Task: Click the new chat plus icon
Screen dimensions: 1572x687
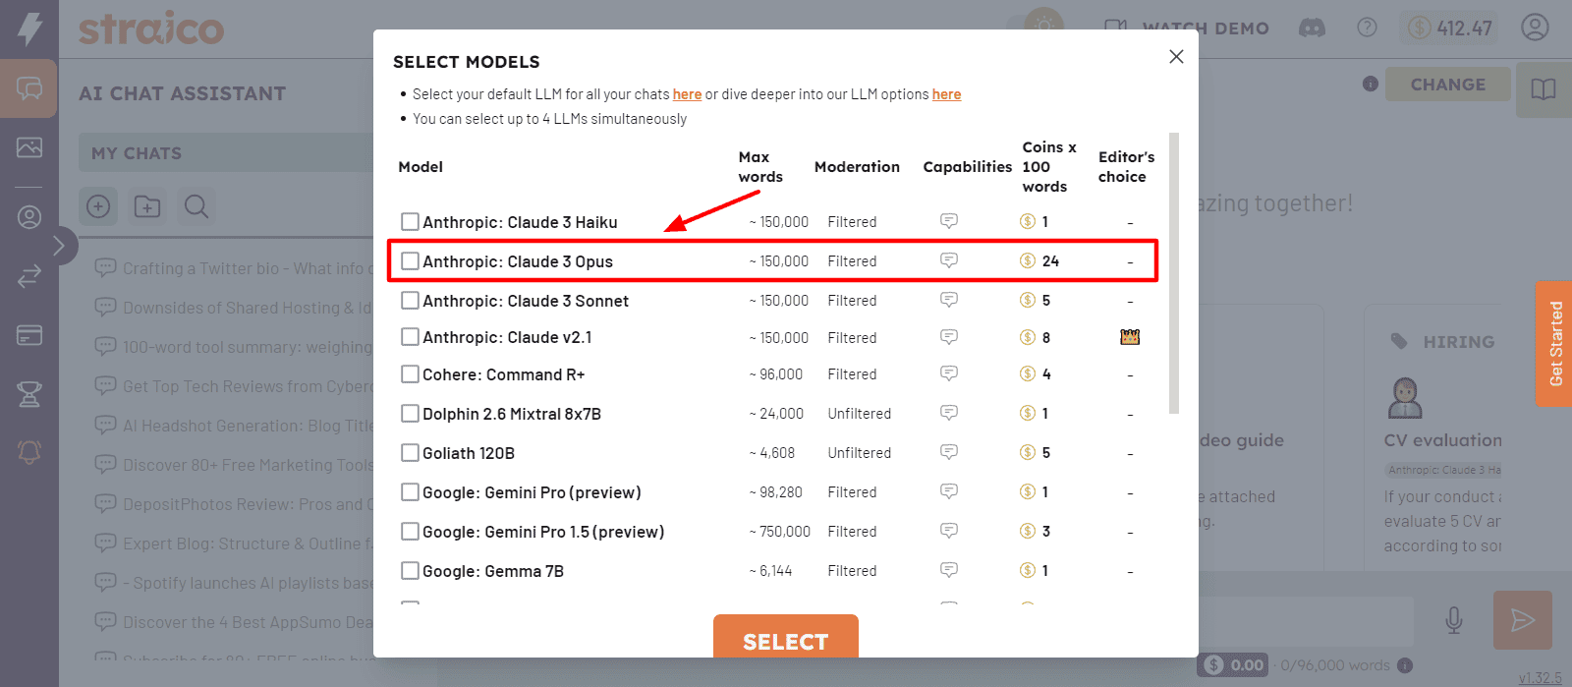Action: click(98, 206)
